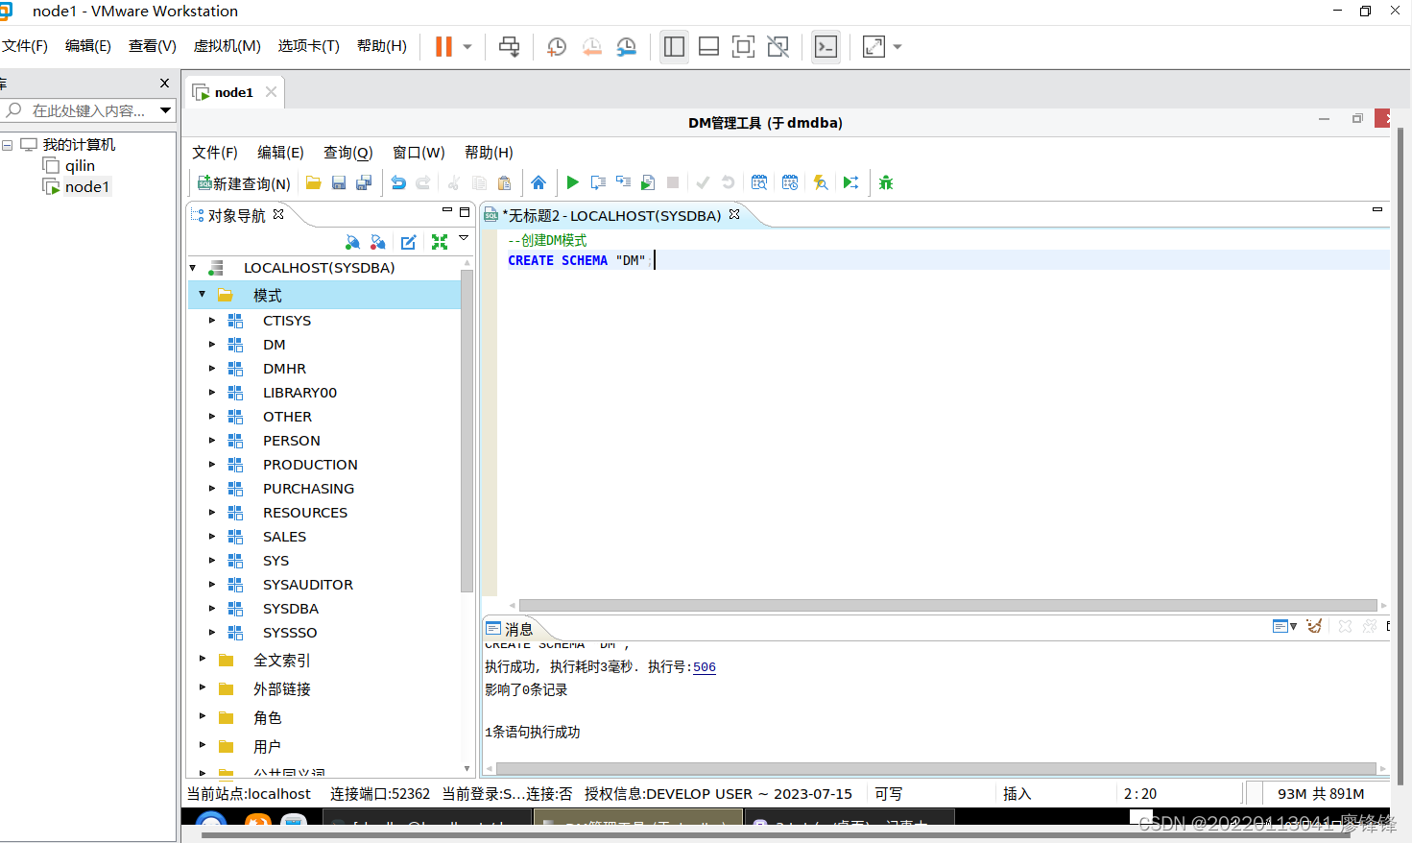The image size is (1412, 843).
Task: Click the connect icon in object navigator
Action: (x=352, y=242)
